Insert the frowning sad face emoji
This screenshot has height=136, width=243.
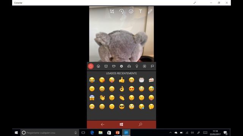(x=92, y=89)
